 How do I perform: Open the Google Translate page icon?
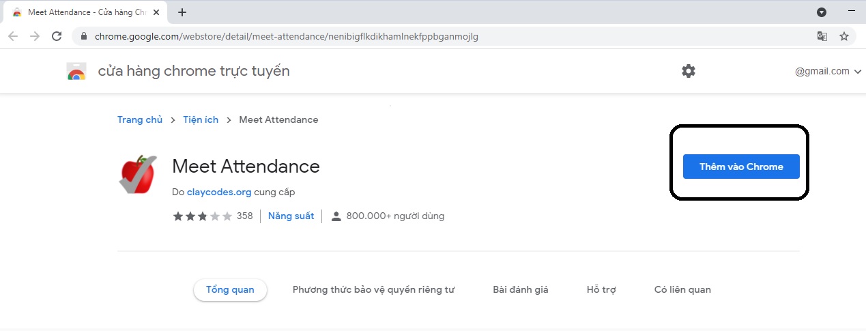tap(822, 36)
